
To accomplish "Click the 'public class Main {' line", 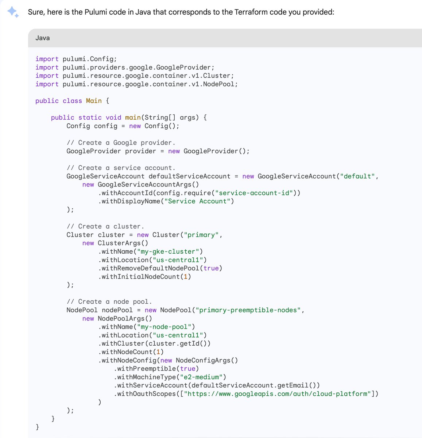I will [x=72, y=101].
